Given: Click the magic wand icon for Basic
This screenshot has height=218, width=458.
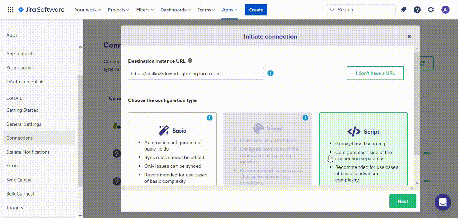Looking at the screenshot, I should [164, 130].
